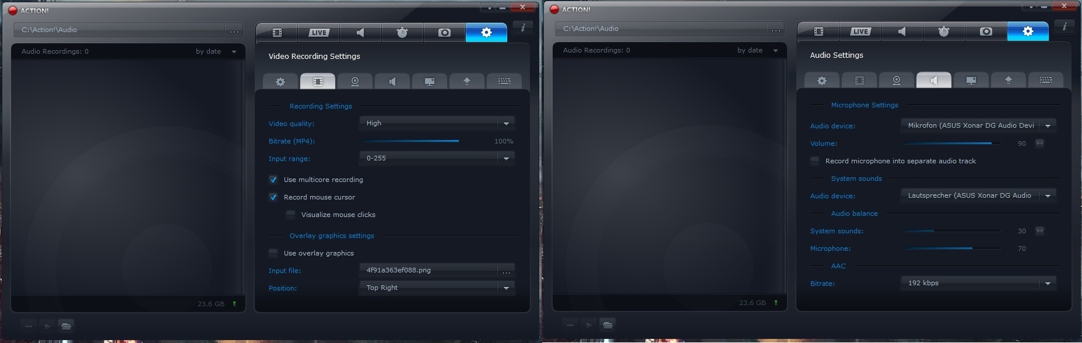Click C:\Action!\Audio path field in left window

coord(120,30)
